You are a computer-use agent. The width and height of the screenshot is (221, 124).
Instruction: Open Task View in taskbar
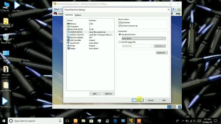click(x=67, y=121)
